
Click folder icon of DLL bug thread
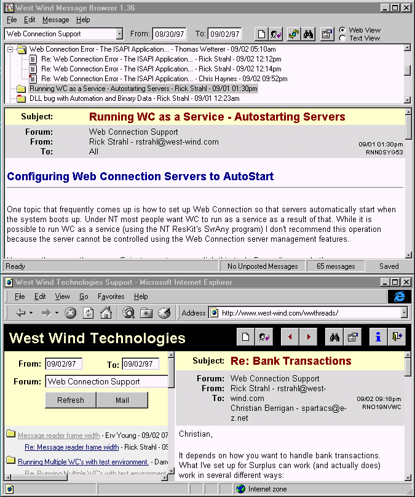click(21, 98)
